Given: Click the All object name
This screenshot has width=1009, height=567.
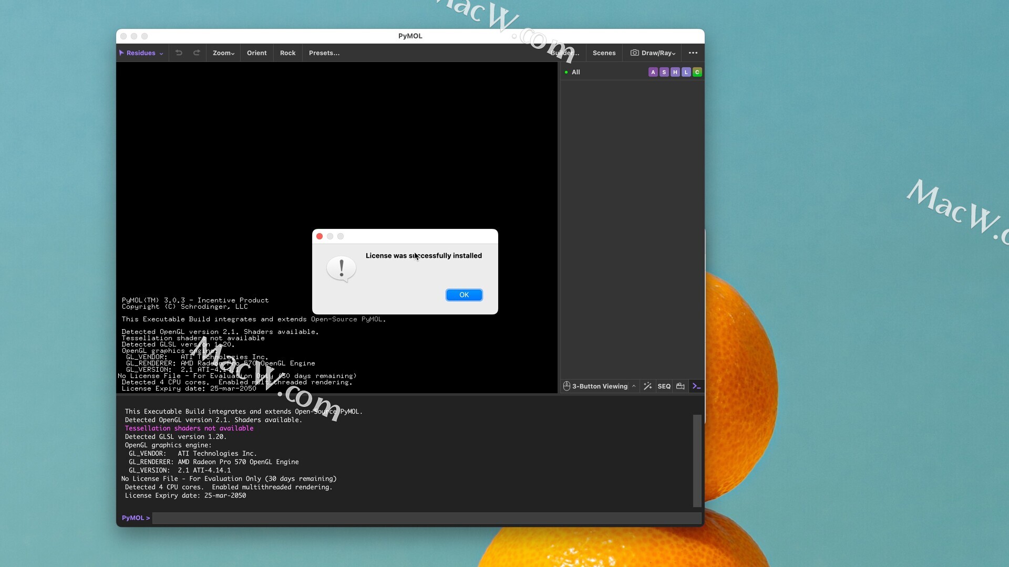Looking at the screenshot, I should (x=576, y=72).
